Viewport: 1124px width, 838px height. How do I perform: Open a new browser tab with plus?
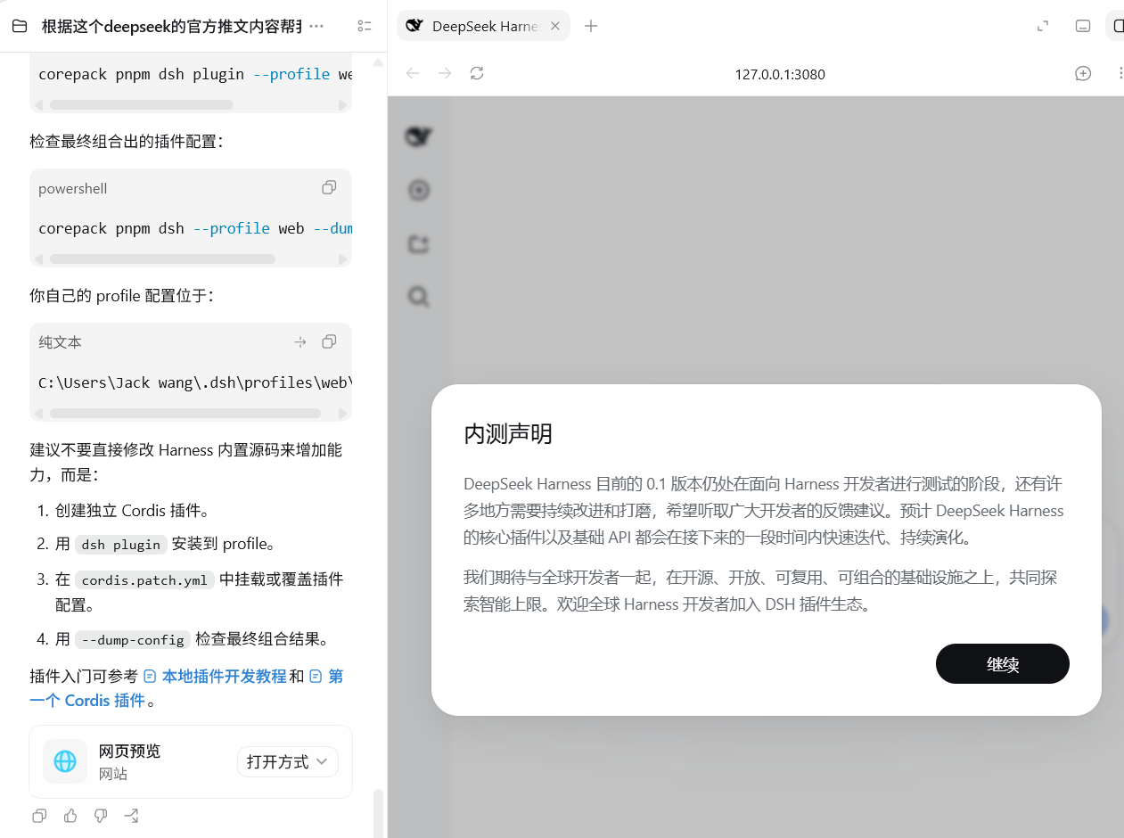(590, 26)
